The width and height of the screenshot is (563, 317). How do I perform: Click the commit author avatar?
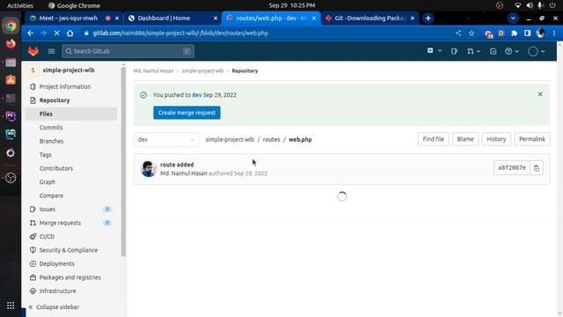tap(149, 168)
